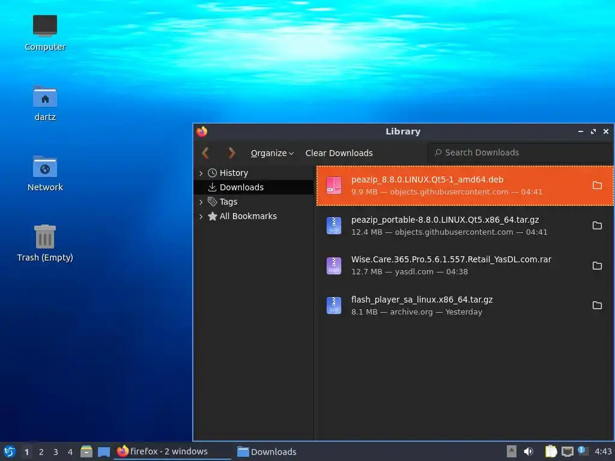615x461 pixels.
Task: Click the show desktop taskbar icon
Action: tap(104, 452)
